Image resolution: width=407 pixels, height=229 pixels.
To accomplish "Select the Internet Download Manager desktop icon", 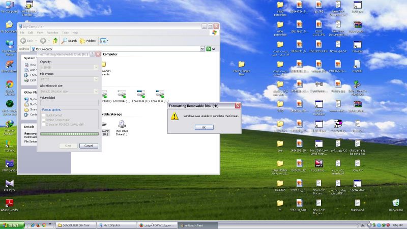I will 9,128.
